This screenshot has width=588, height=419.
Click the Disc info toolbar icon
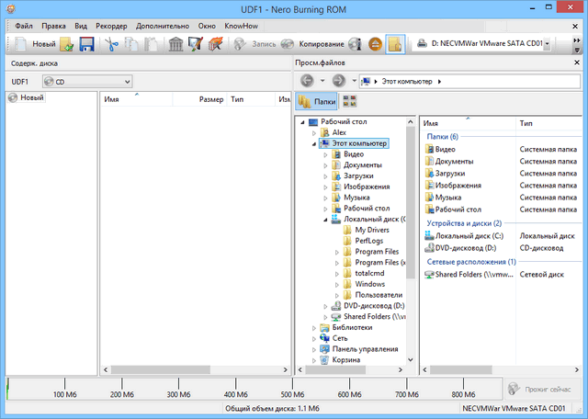coord(356,44)
